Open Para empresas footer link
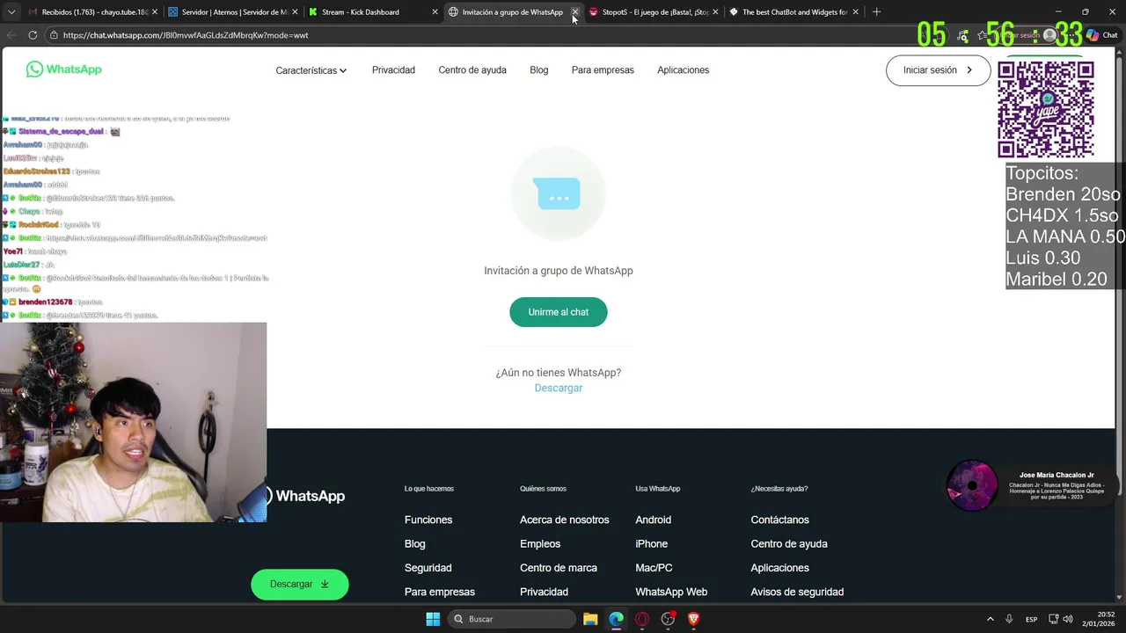The width and height of the screenshot is (1126, 633). pos(439,592)
